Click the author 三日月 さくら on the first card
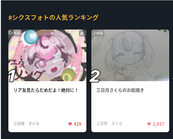The height and width of the screenshot is (139, 173). pos(26,123)
